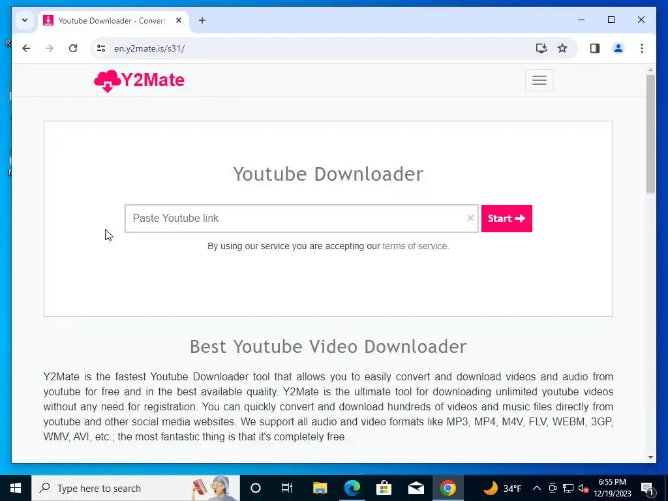The height and width of the screenshot is (501, 668).
Task: Click the page vertical scrollbar
Action: point(650,134)
